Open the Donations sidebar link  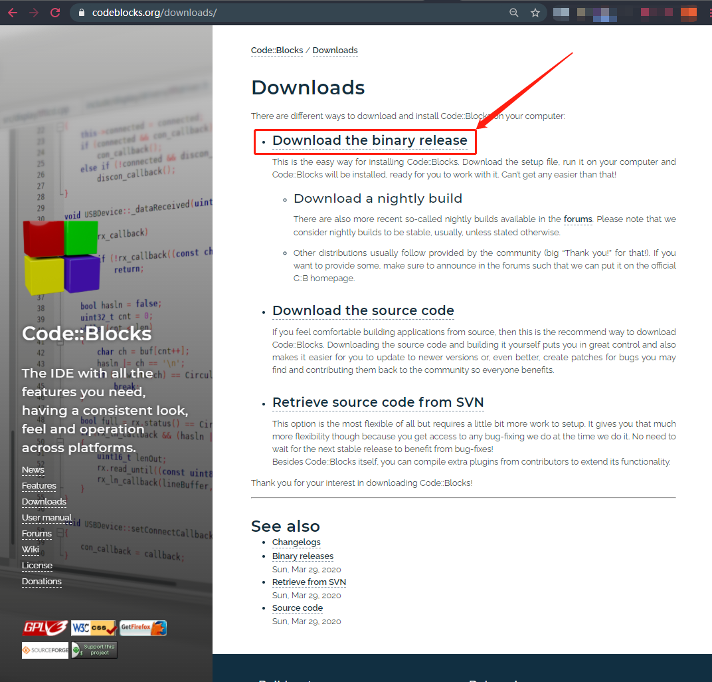41,581
